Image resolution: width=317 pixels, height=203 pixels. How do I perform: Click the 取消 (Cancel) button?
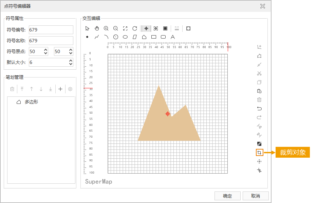pos(256,196)
